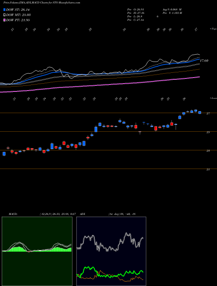This screenshot has height=286, width=217.
Task: Click the 'Pre L: 26.8' value
Action: (x=135, y=16)
